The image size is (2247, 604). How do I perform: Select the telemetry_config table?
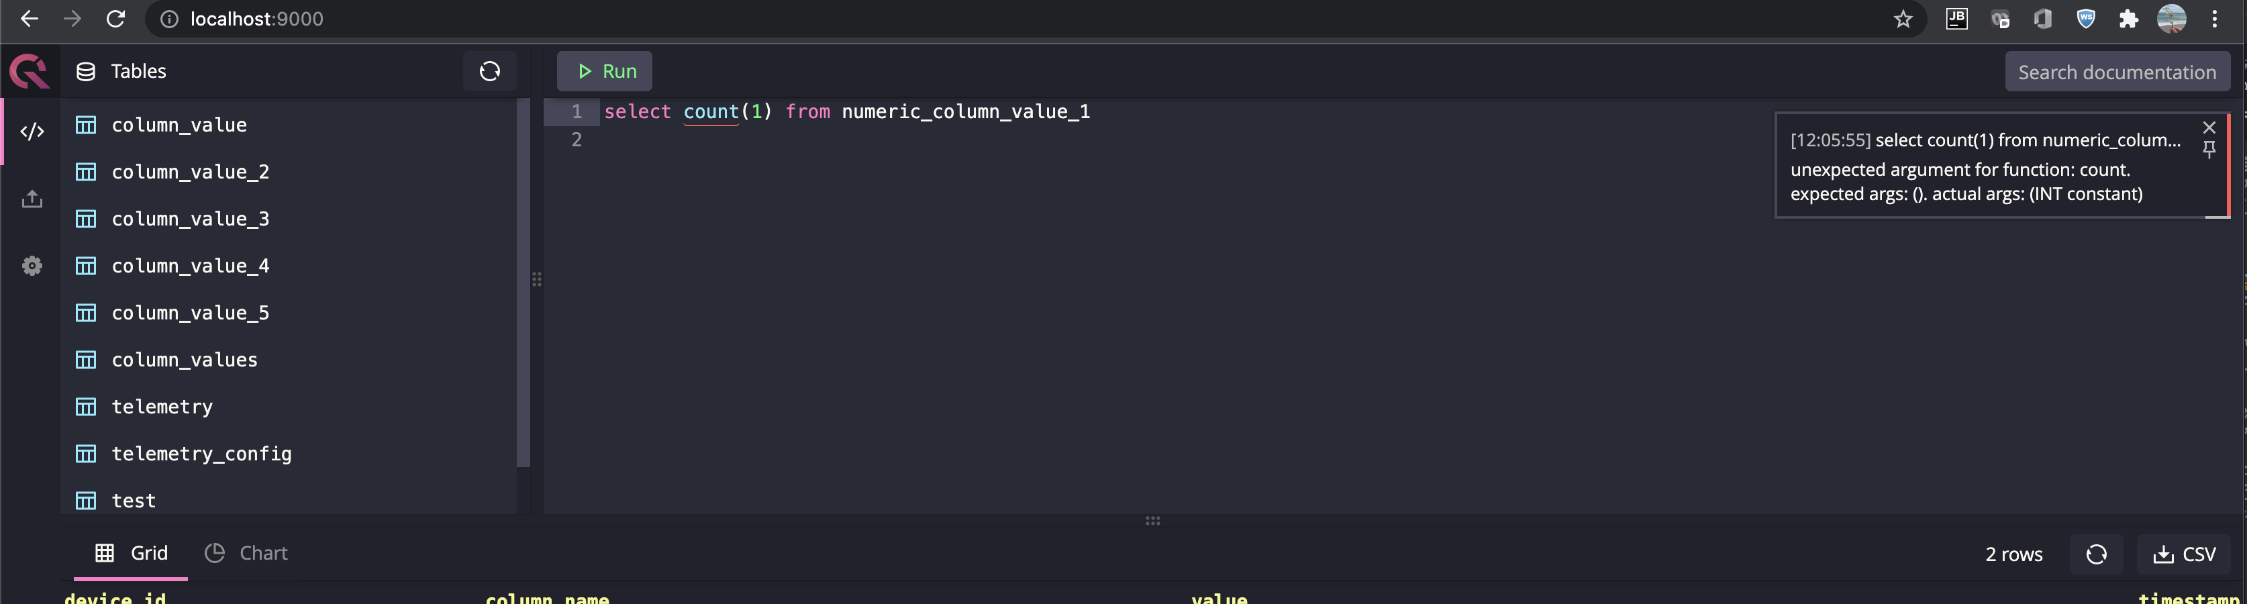[x=201, y=453]
